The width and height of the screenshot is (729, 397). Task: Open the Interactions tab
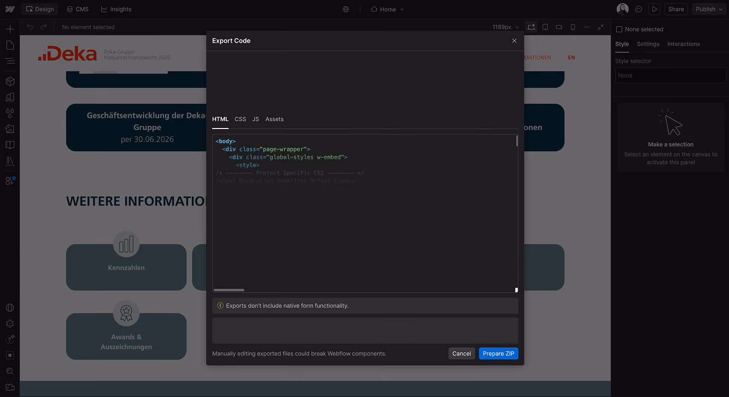[x=683, y=44]
